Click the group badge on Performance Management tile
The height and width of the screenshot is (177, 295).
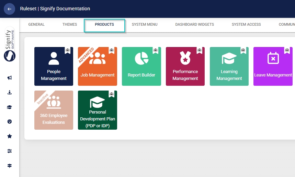click(200, 50)
